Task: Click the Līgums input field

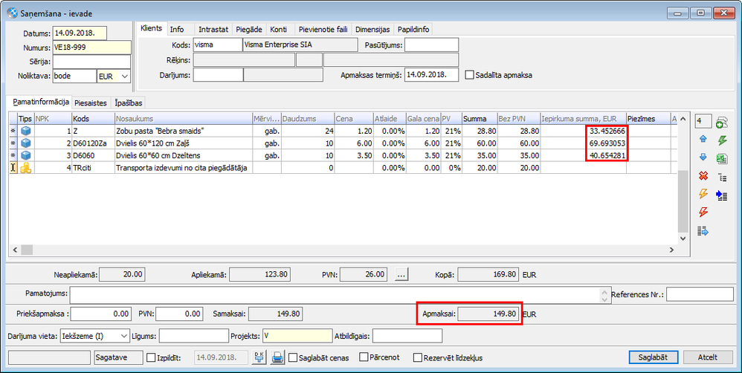Action: (x=194, y=336)
